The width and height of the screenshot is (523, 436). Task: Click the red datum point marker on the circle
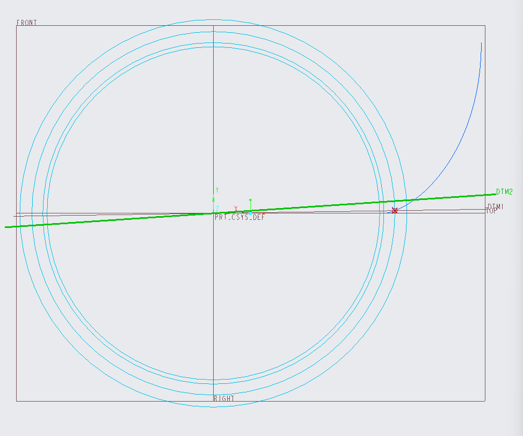pyautogui.click(x=395, y=210)
